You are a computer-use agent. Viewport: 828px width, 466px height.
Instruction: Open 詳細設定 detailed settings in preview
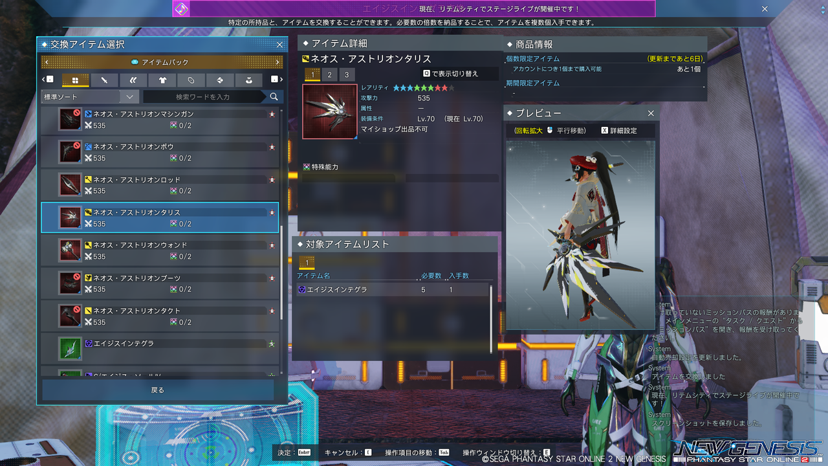point(619,131)
